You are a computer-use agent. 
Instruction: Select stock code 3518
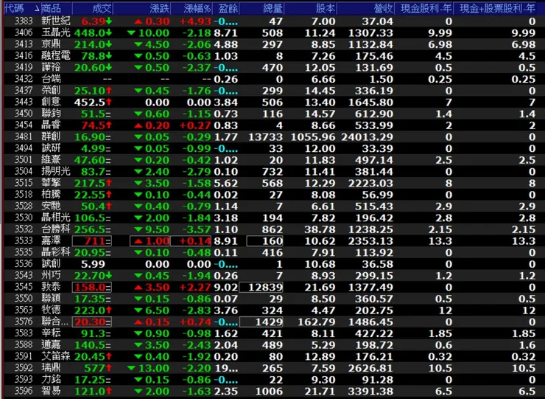[24, 194]
